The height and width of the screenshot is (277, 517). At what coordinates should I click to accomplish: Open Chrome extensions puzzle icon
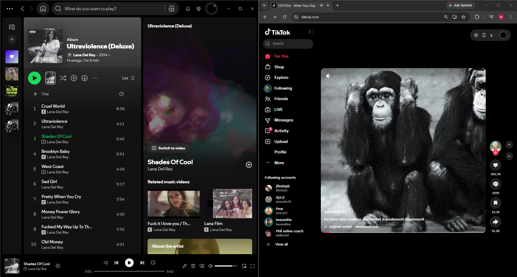477,17
